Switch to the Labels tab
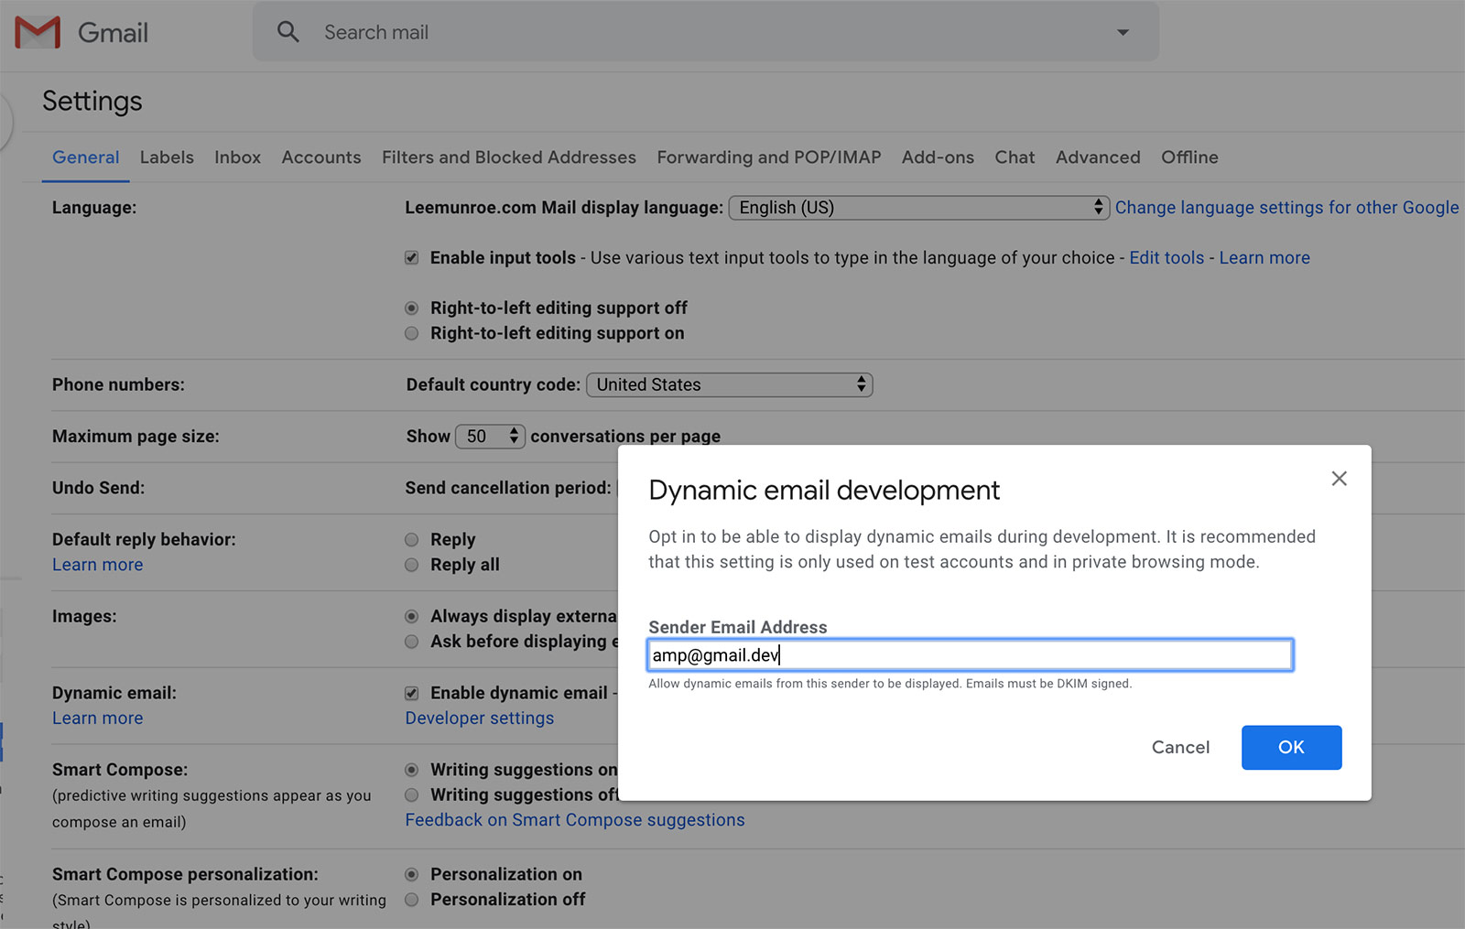This screenshot has height=929, width=1465. click(x=167, y=157)
